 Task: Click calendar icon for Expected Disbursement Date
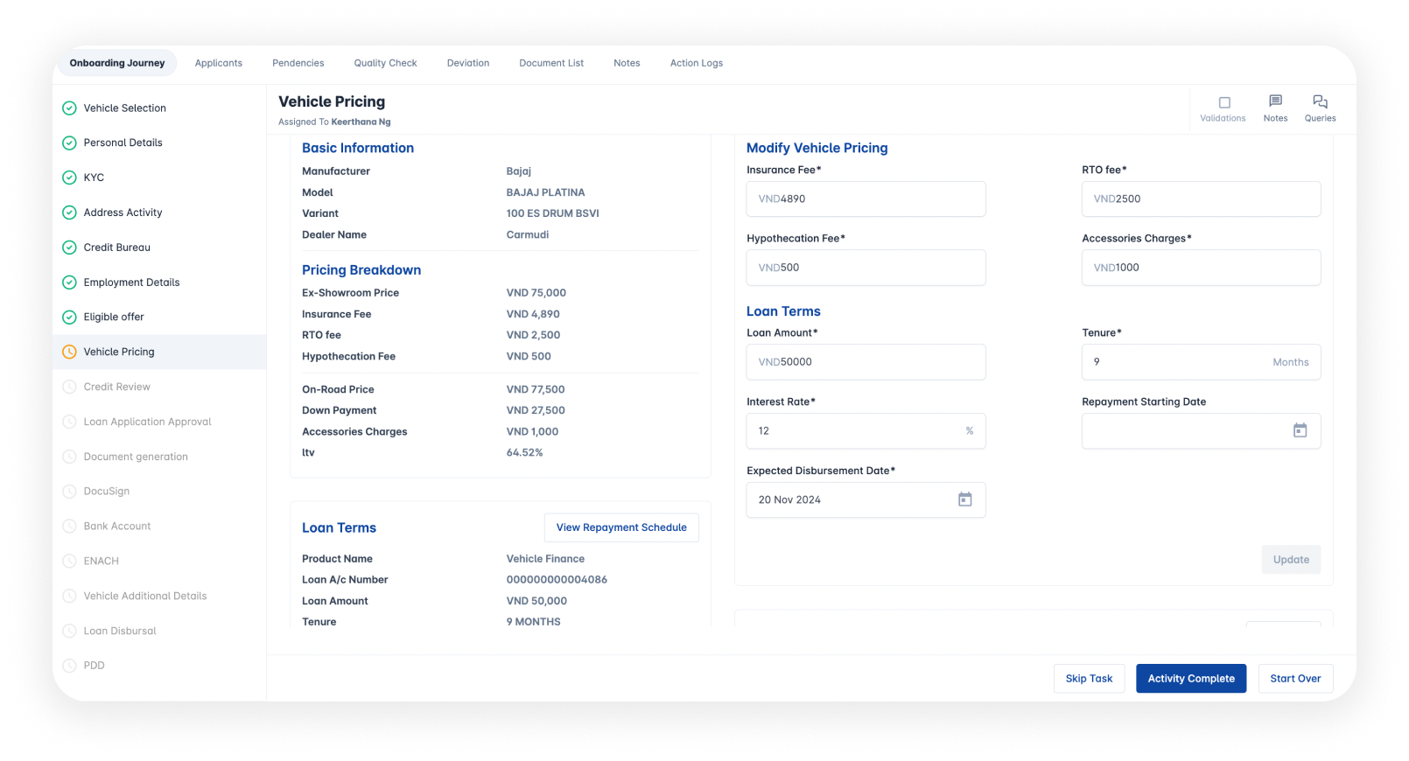(964, 499)
